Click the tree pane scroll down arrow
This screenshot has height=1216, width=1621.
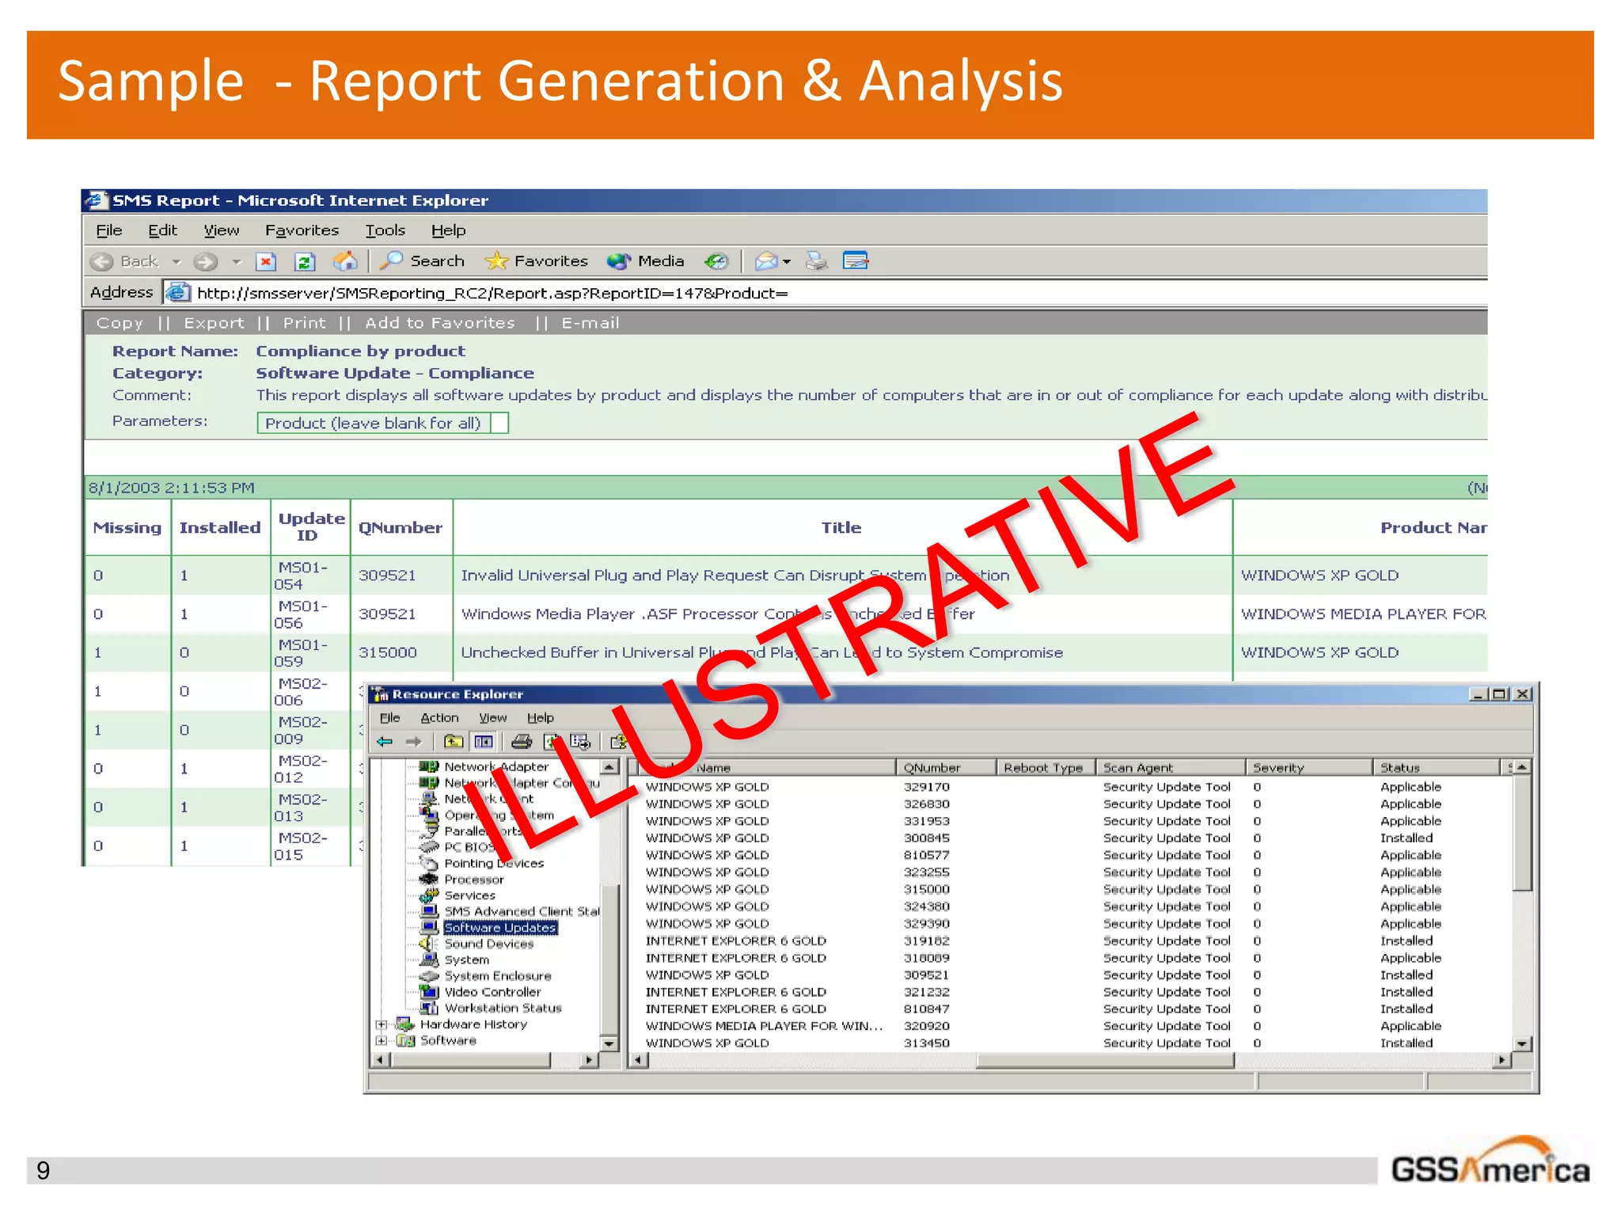(609, 1043)
